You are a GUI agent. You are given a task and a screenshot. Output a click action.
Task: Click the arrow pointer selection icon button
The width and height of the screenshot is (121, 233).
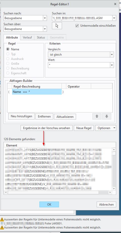click(57, 26)
